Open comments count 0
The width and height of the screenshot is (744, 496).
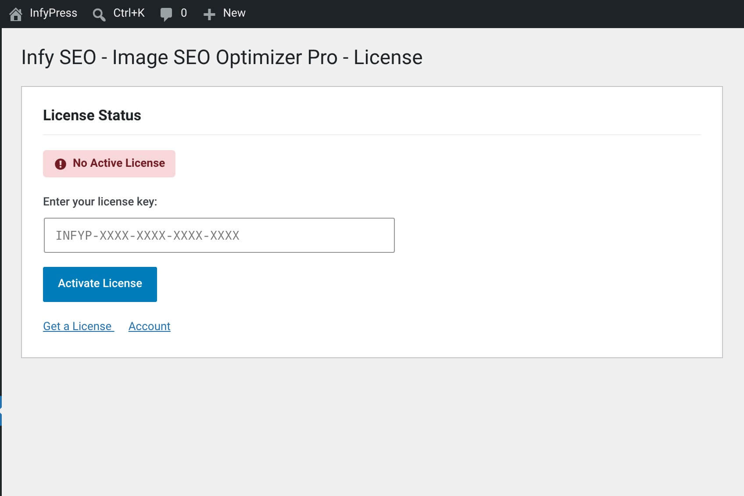click(184, 13)
